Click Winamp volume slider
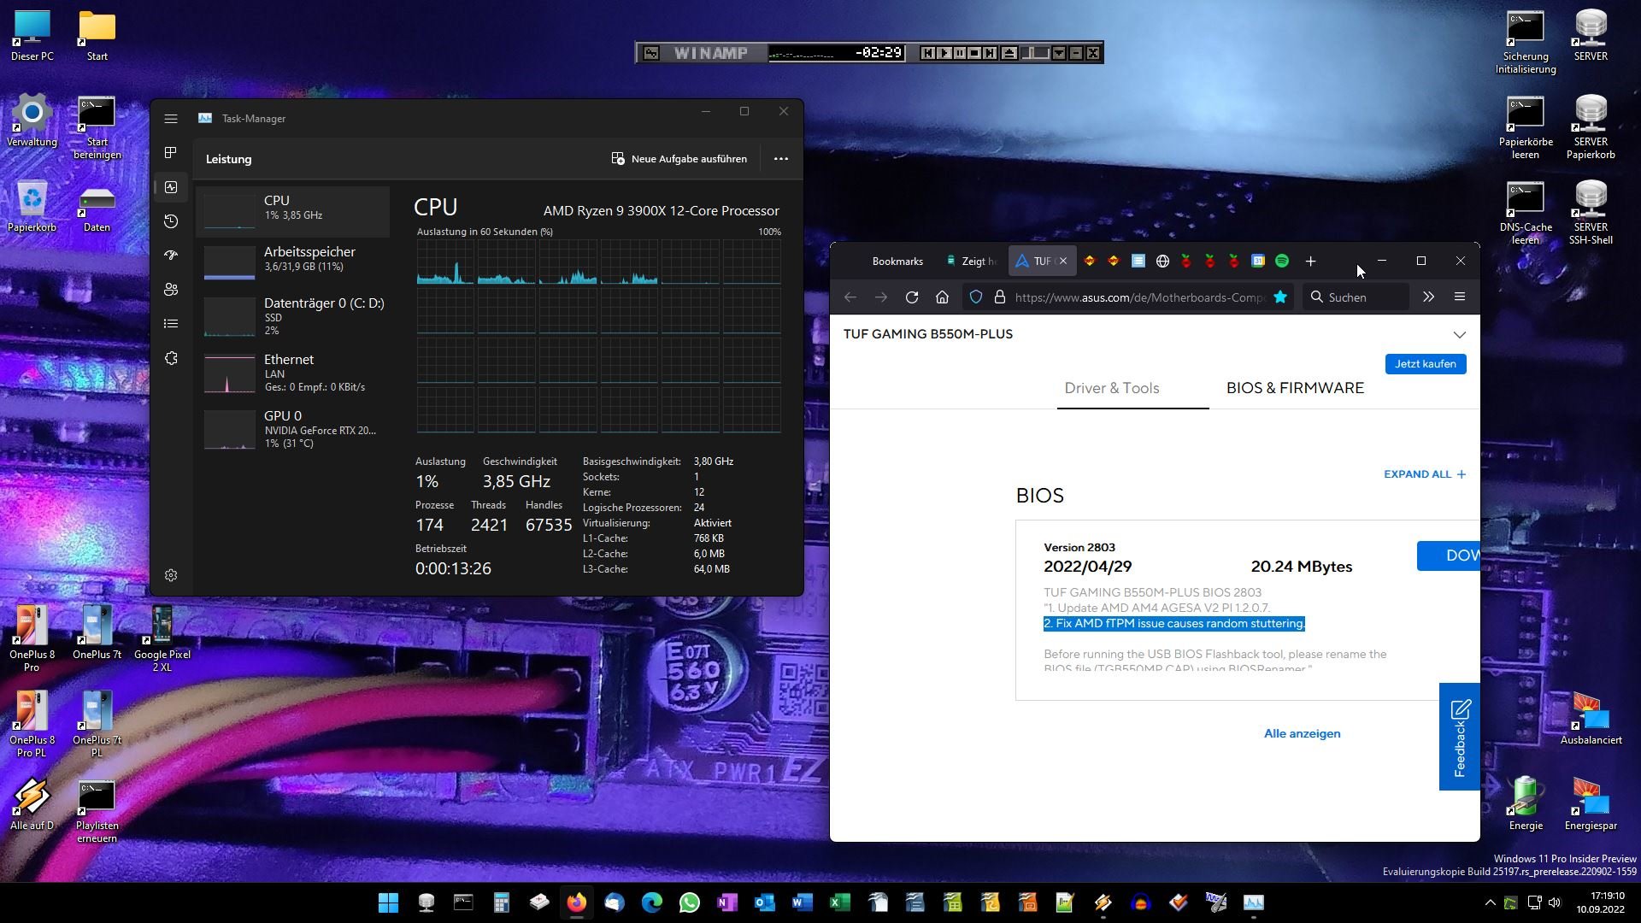1641x923 pixels. pyautogui.click(x=1035, y=53)
